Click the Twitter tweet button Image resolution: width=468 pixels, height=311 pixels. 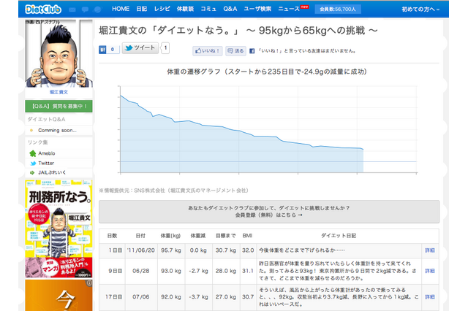140,48
